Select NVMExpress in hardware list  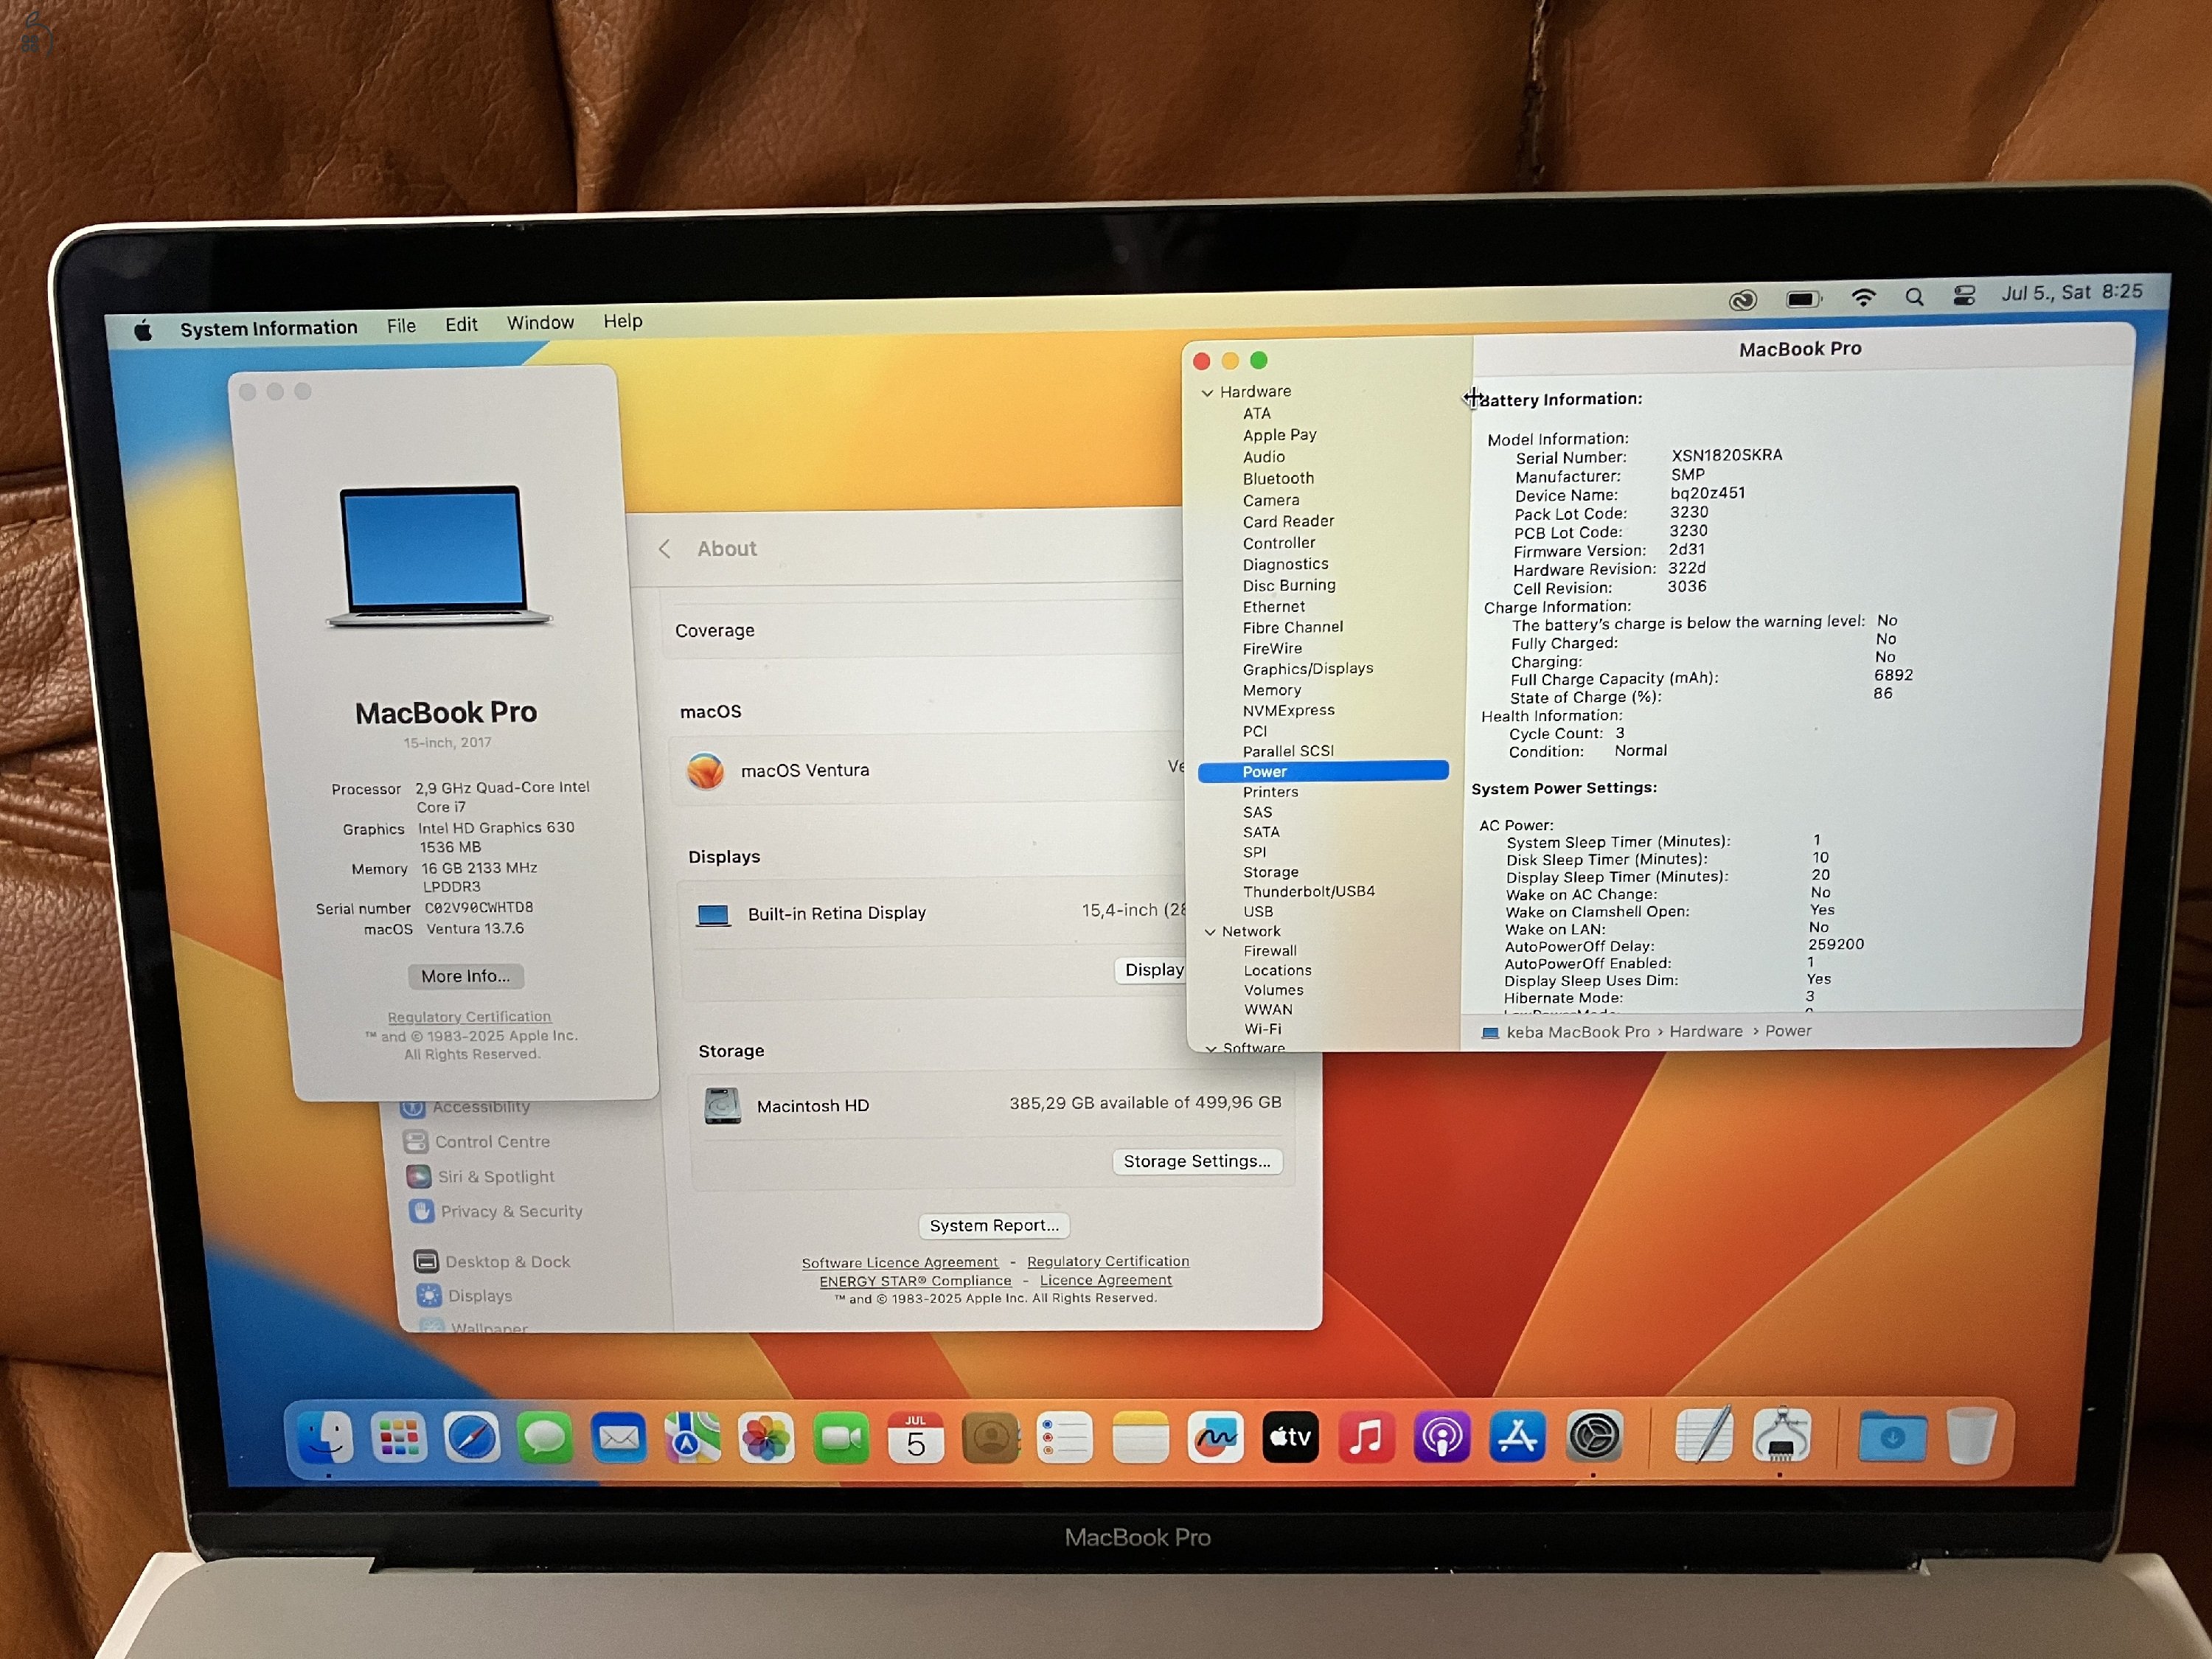(1289, 711)
